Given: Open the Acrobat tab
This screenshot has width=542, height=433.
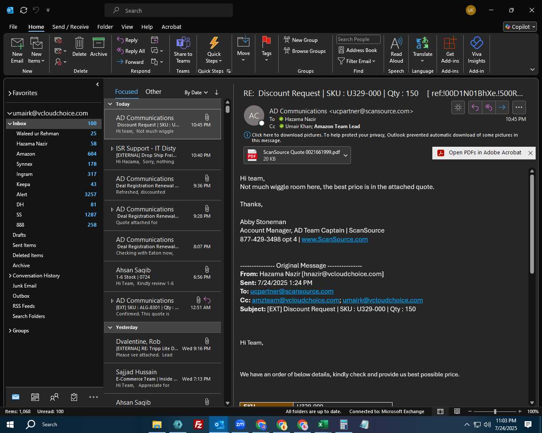Looking at the screenshot, I should click(x=171, y=27).
